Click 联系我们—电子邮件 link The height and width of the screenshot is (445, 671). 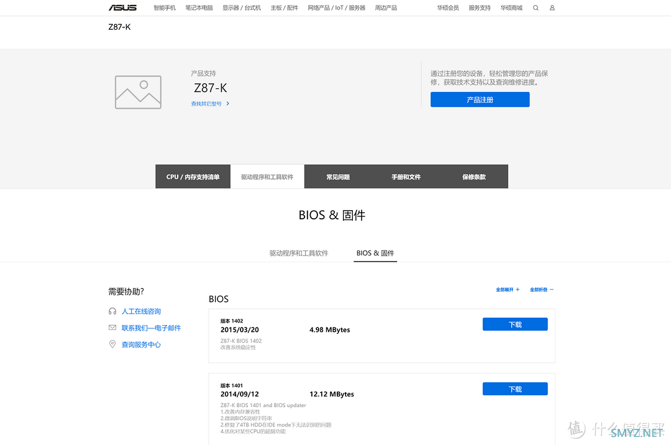[x=151, y=328]
